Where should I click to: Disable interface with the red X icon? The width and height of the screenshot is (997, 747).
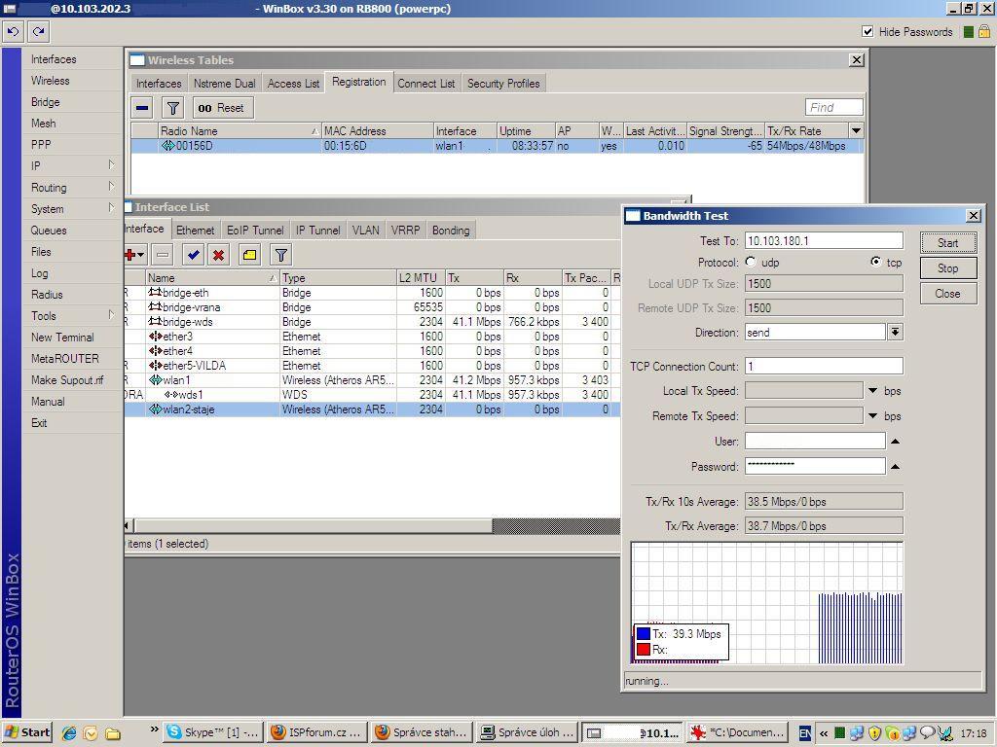click(219, 255)
